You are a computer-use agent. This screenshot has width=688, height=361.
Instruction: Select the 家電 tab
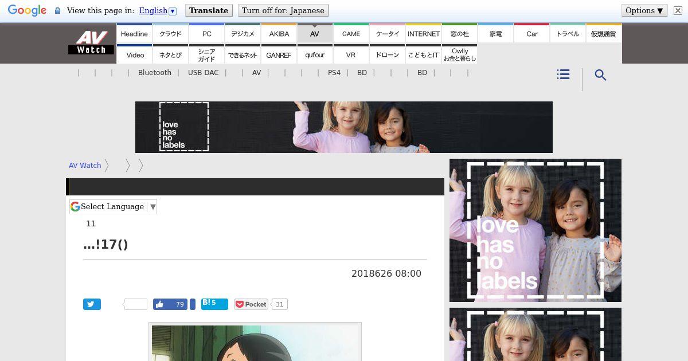pos(496,33)
